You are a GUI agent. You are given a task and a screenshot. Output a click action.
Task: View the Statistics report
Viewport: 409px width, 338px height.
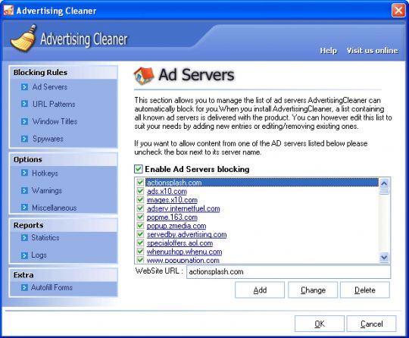pos(45,237)
